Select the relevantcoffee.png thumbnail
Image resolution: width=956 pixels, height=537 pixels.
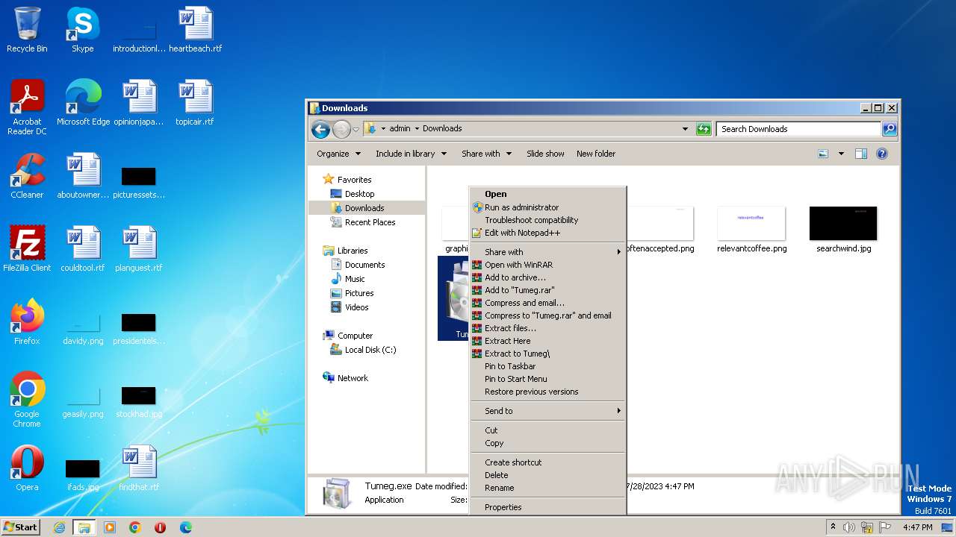751,230
